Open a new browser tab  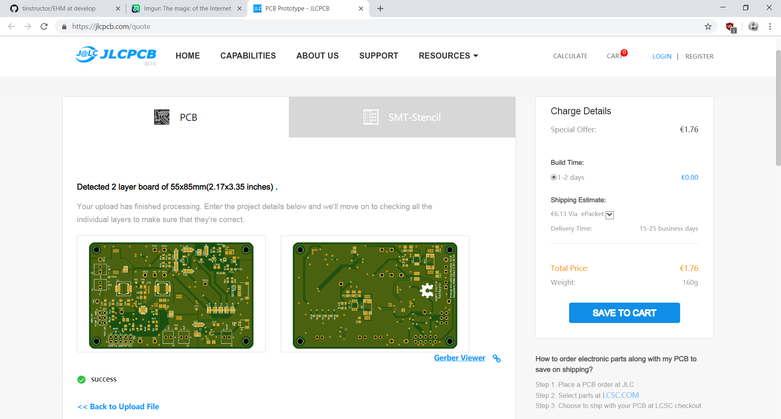pos(380,9)
